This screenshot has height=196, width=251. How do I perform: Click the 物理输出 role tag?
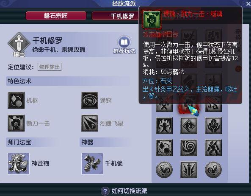point(50,67)
